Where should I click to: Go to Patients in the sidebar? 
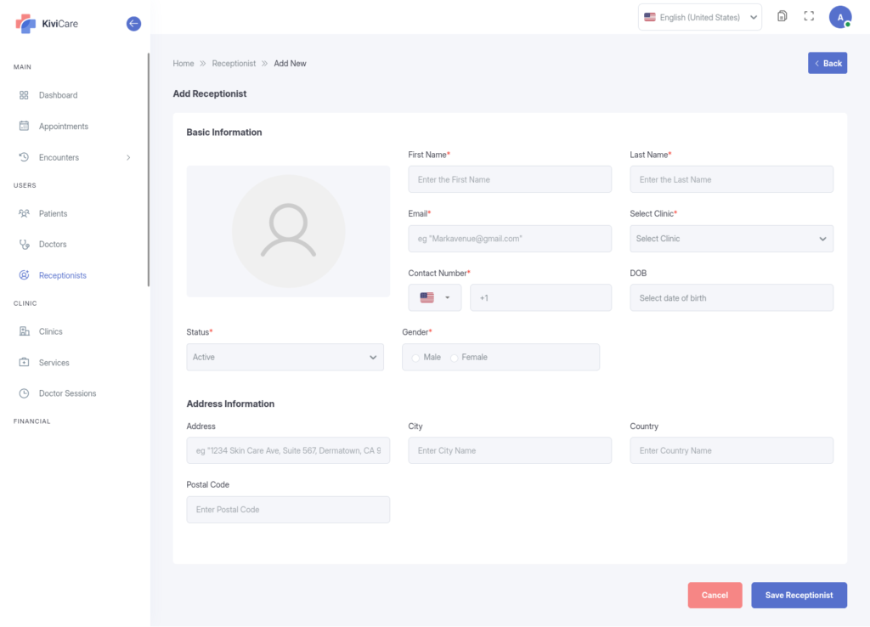point(53,214)
